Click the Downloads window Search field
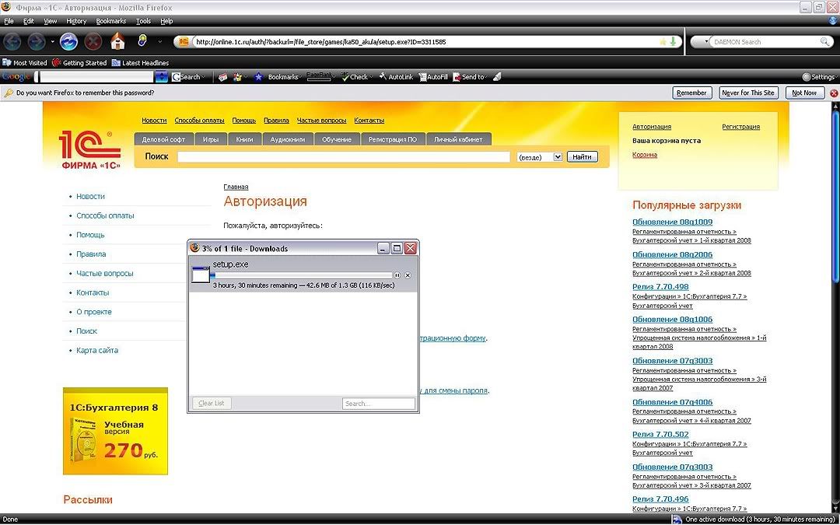Image resolution: width=840 pixels, height=525 pixels. pyautogui.click(x=379, y=404)
